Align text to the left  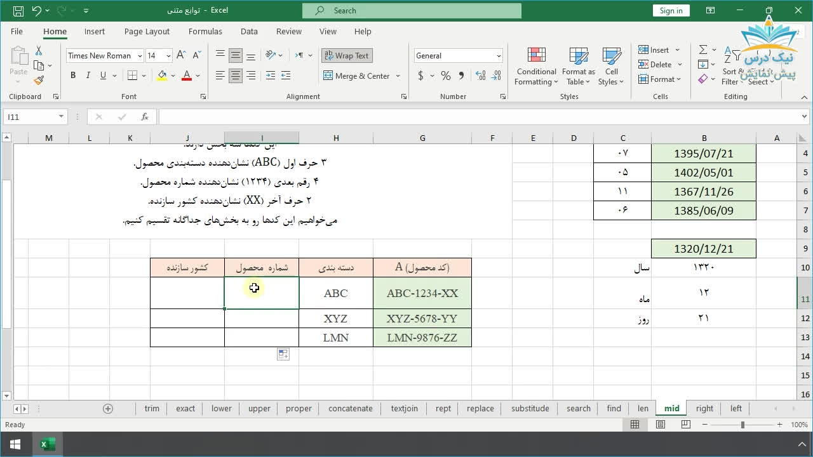(x=220, y=76)
